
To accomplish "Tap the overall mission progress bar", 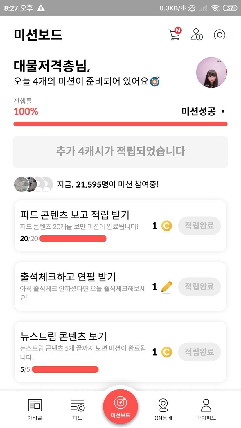I will 121,124.
